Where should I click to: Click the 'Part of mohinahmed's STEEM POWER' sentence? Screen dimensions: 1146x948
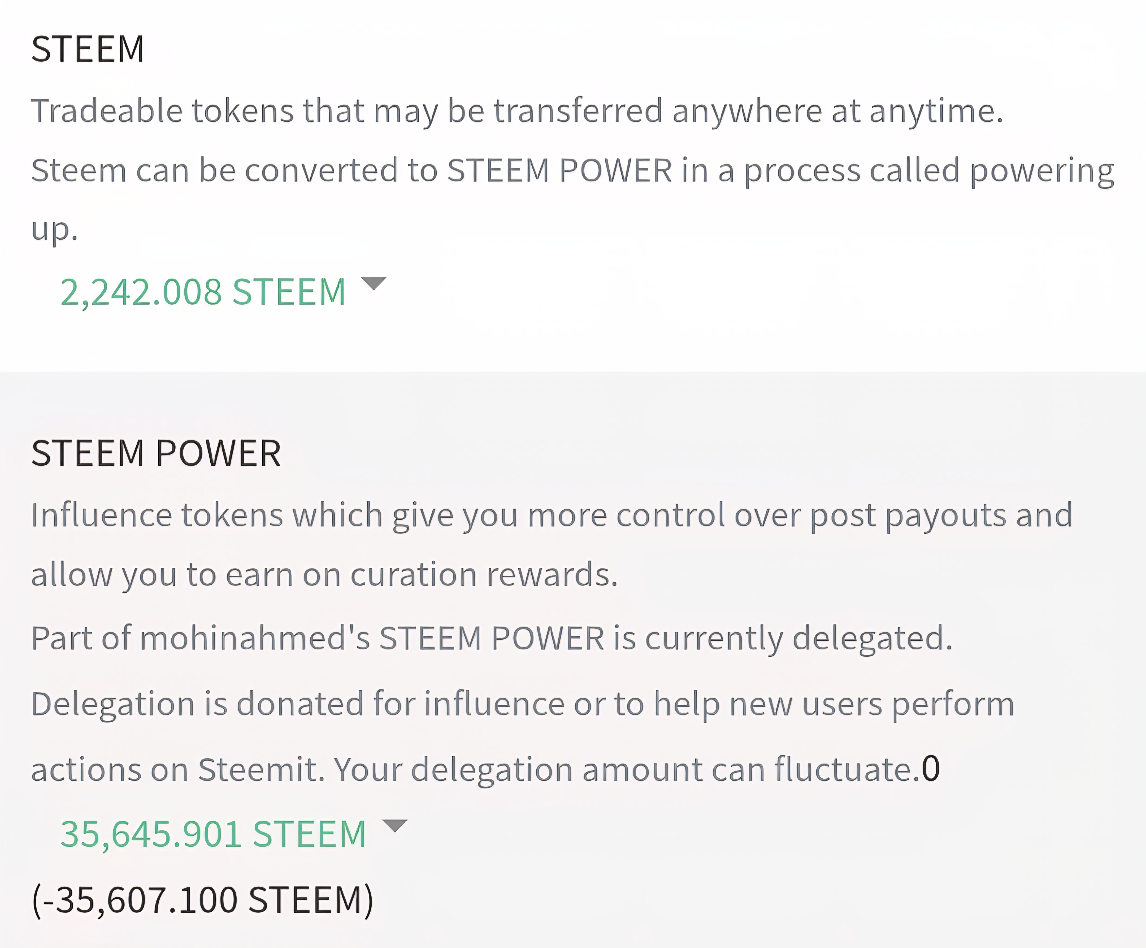pyautogui.click(x=492, y=638)
